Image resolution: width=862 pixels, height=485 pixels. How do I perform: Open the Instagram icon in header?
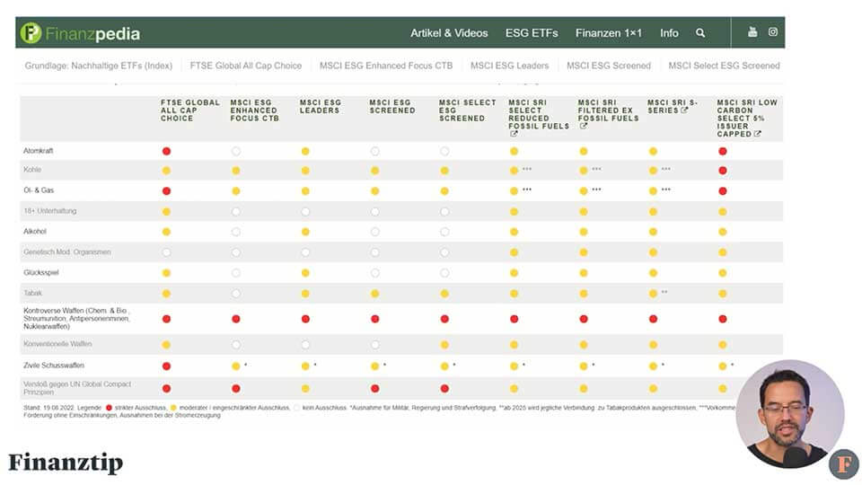(x=773, y=32)
